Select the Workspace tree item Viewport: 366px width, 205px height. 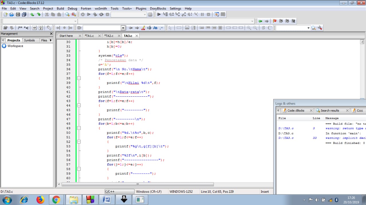[15, 46]
